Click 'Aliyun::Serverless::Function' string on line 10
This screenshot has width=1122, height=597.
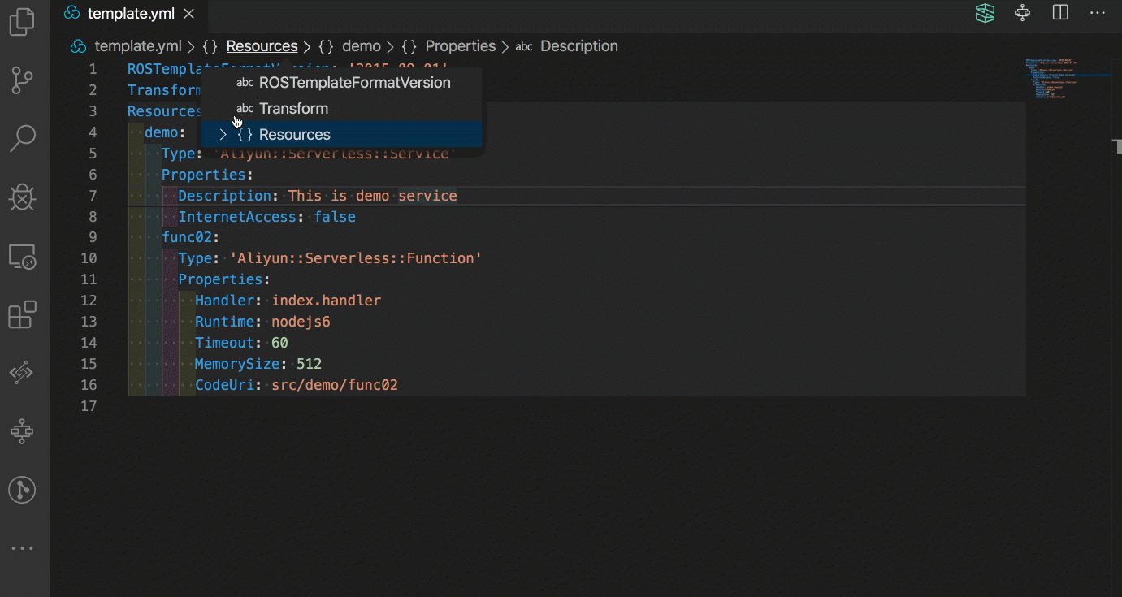(x=356, y=259)
